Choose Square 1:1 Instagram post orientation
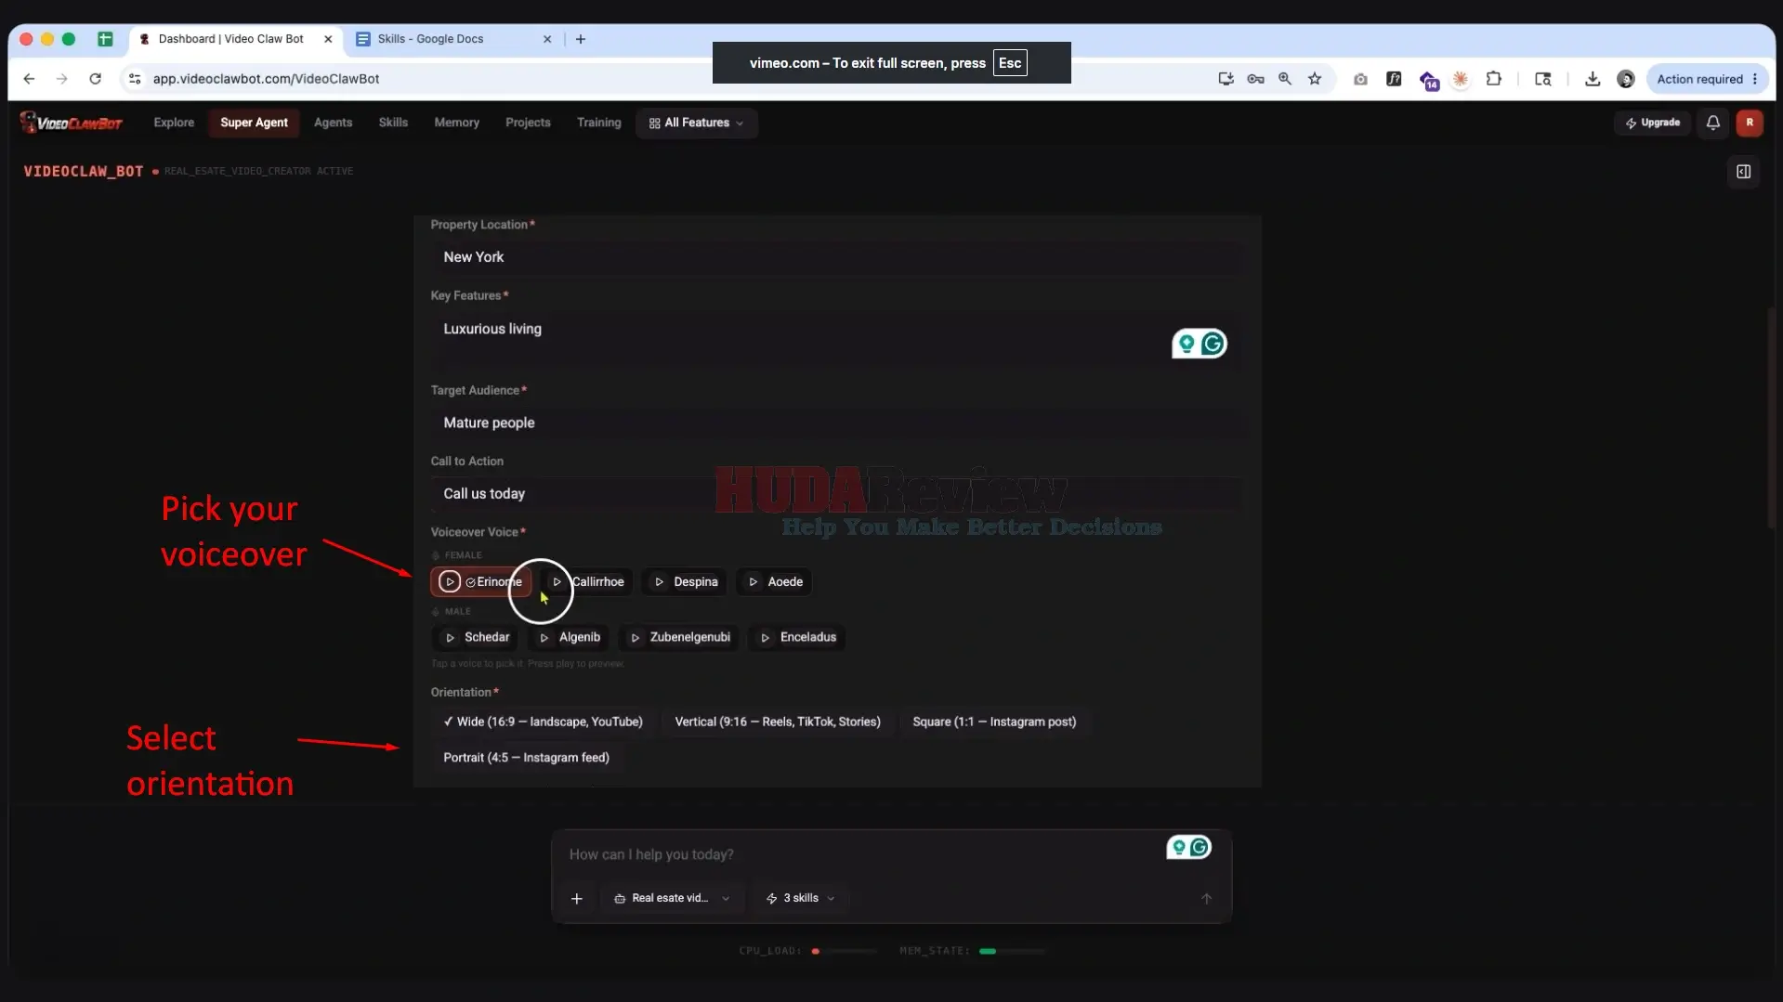The width and height of the screenshot is (1783, 1002). tap(994, 722)
